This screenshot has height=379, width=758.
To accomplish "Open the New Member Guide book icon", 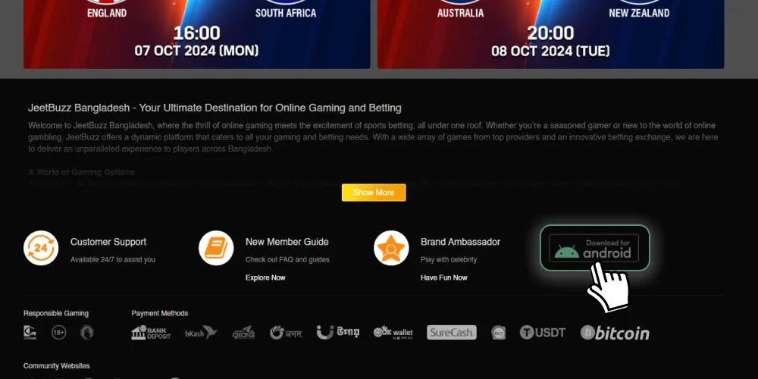I will point(216,248).
